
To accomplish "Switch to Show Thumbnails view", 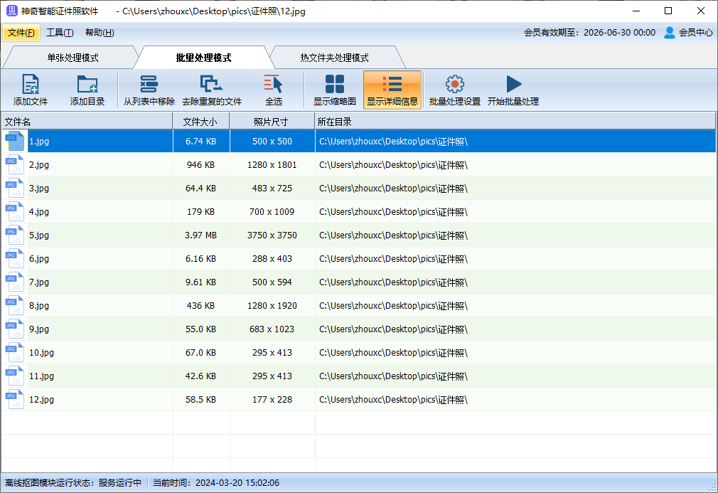I will pos(334,85).
